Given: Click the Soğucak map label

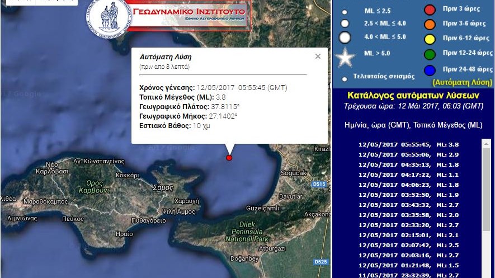Looking at the screenshot, I should [293, 173].
